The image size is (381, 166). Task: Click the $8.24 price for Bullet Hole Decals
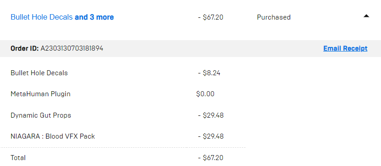(x=209, y=73)
